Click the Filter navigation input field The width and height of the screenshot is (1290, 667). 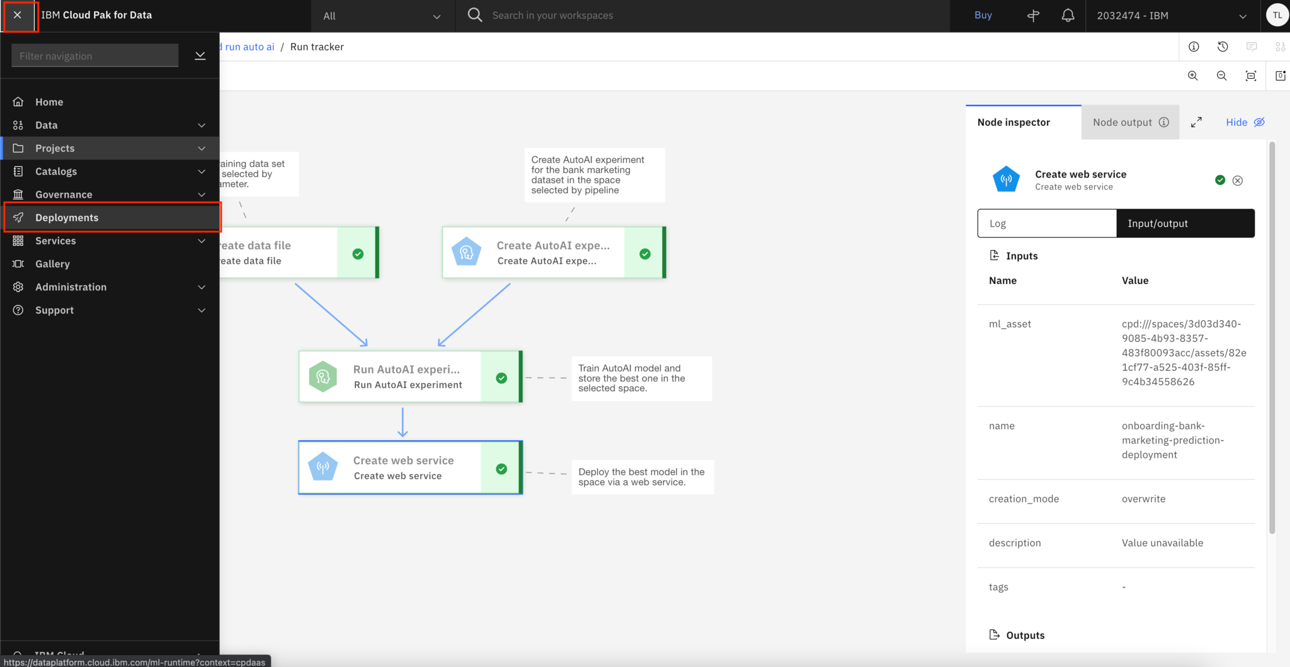95,55
